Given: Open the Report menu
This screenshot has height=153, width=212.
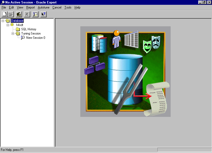Looking at the screenshot, I should (x=30, y=7).
